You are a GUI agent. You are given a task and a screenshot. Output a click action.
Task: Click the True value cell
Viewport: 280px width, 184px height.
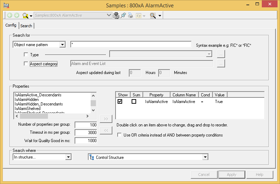(219, 102)
